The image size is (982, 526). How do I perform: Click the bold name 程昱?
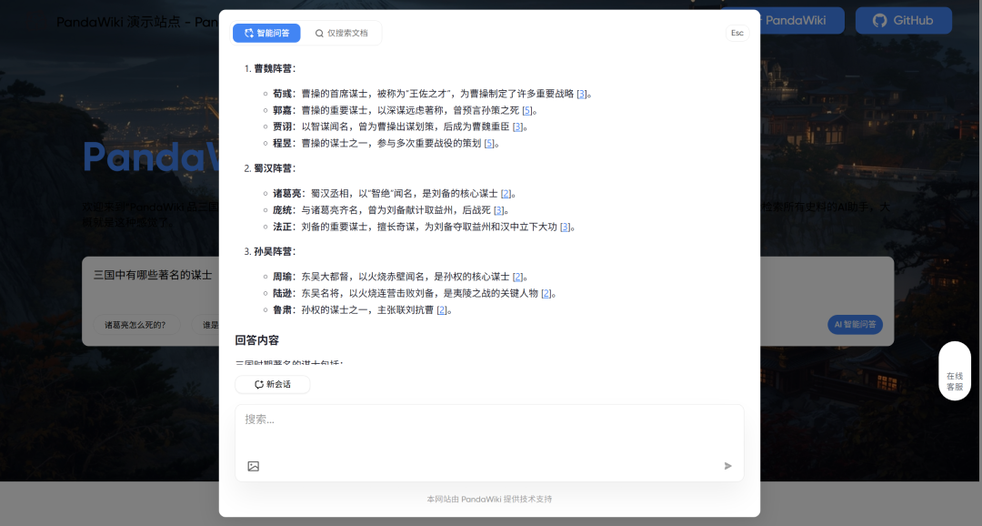(x=283, y=144)
